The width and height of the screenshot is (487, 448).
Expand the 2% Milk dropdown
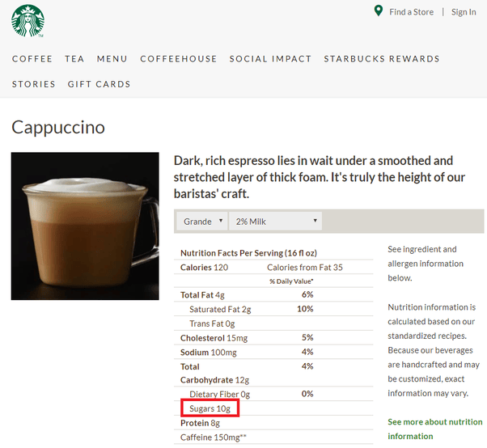point(275,222)
